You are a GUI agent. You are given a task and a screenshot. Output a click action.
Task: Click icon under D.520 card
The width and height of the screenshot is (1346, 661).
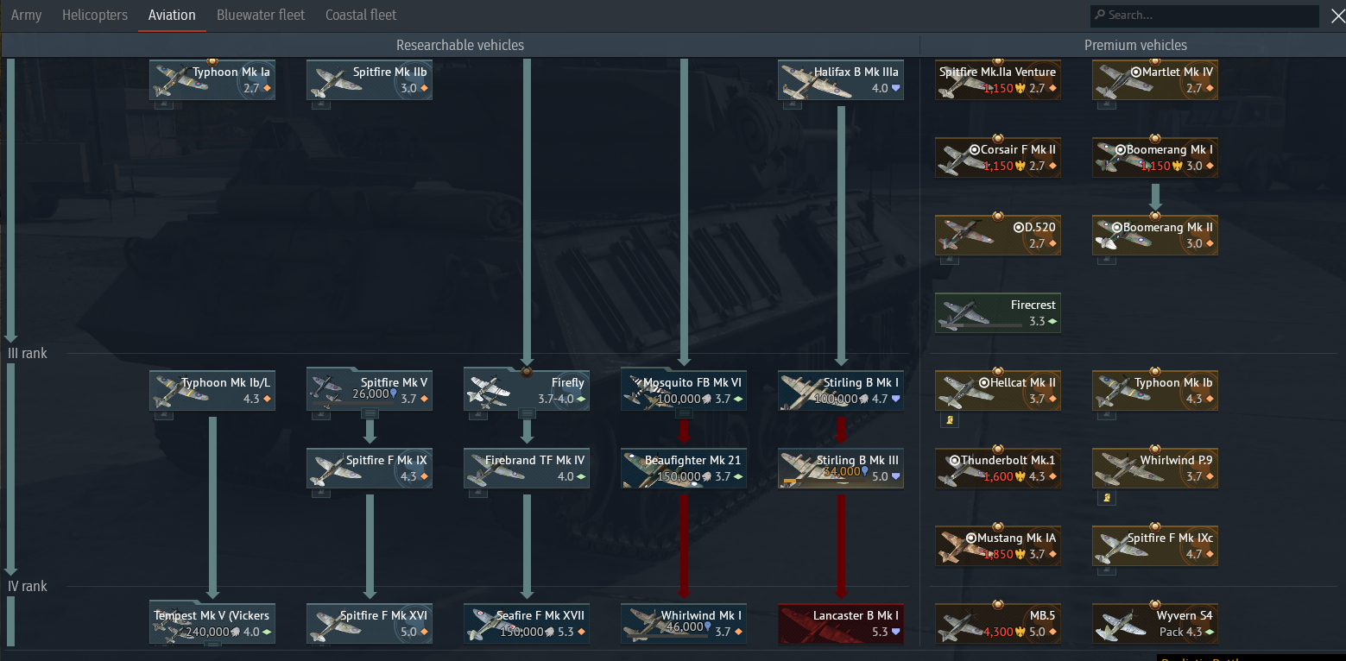point(949,260)
